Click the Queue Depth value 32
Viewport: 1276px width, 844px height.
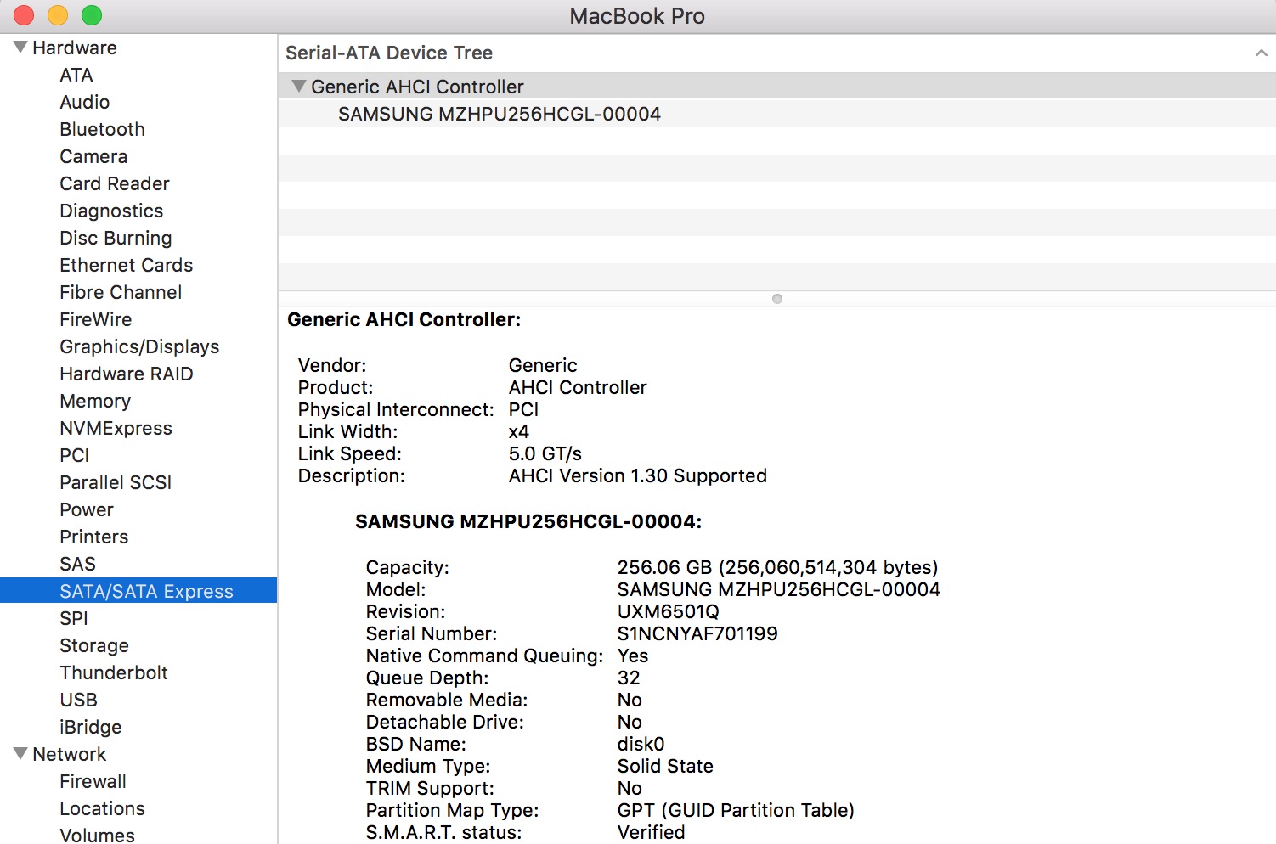[629, 678]
